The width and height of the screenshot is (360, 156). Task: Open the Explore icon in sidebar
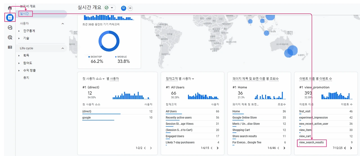[x=10, y=27]
